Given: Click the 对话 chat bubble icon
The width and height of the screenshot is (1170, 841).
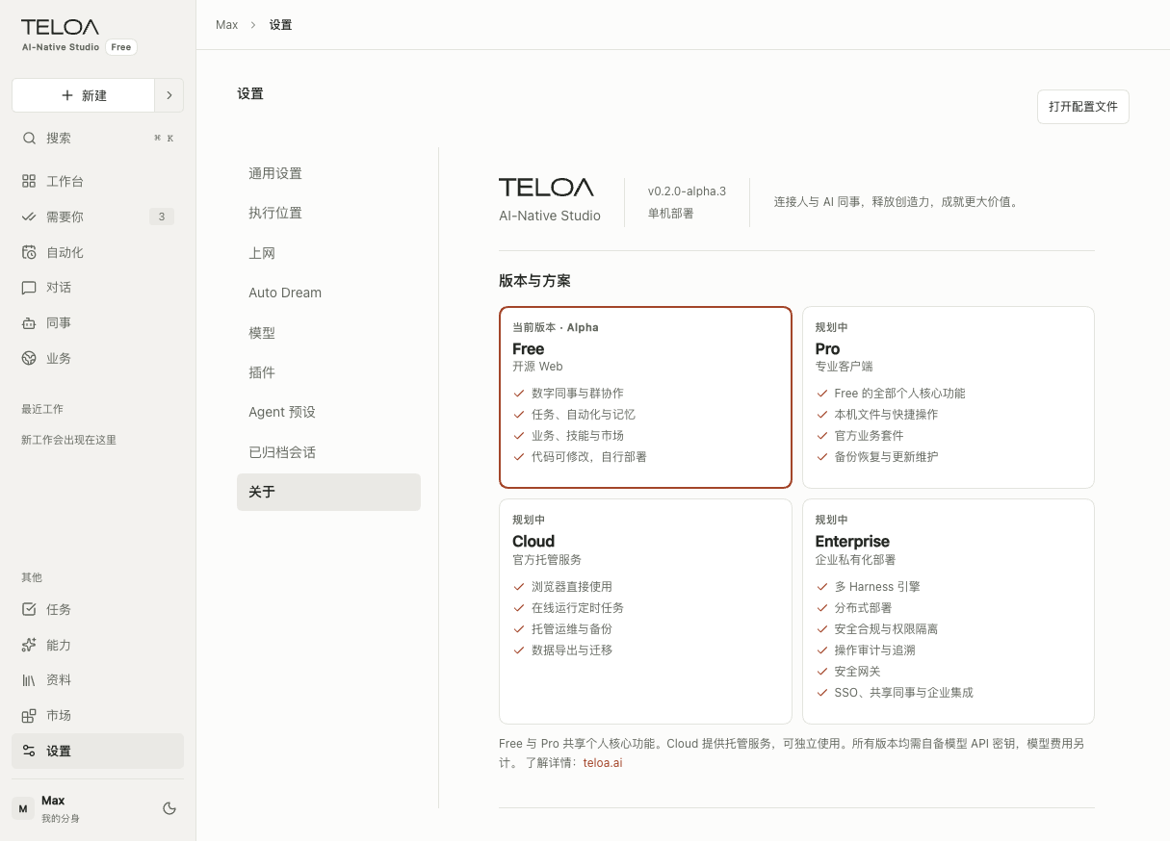Looking at the screenshot, I should (29, 288).
